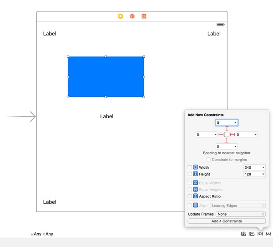Image resolution: width=273 pixels, height=247 pixels.
Task: Click the Add 4 Constraints button
Action: tap(227, 221)
